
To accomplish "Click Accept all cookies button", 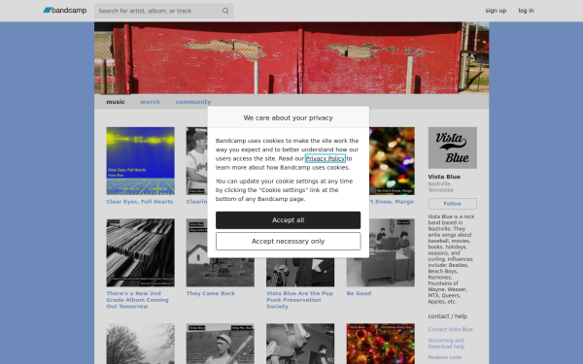I will (289, 220).
